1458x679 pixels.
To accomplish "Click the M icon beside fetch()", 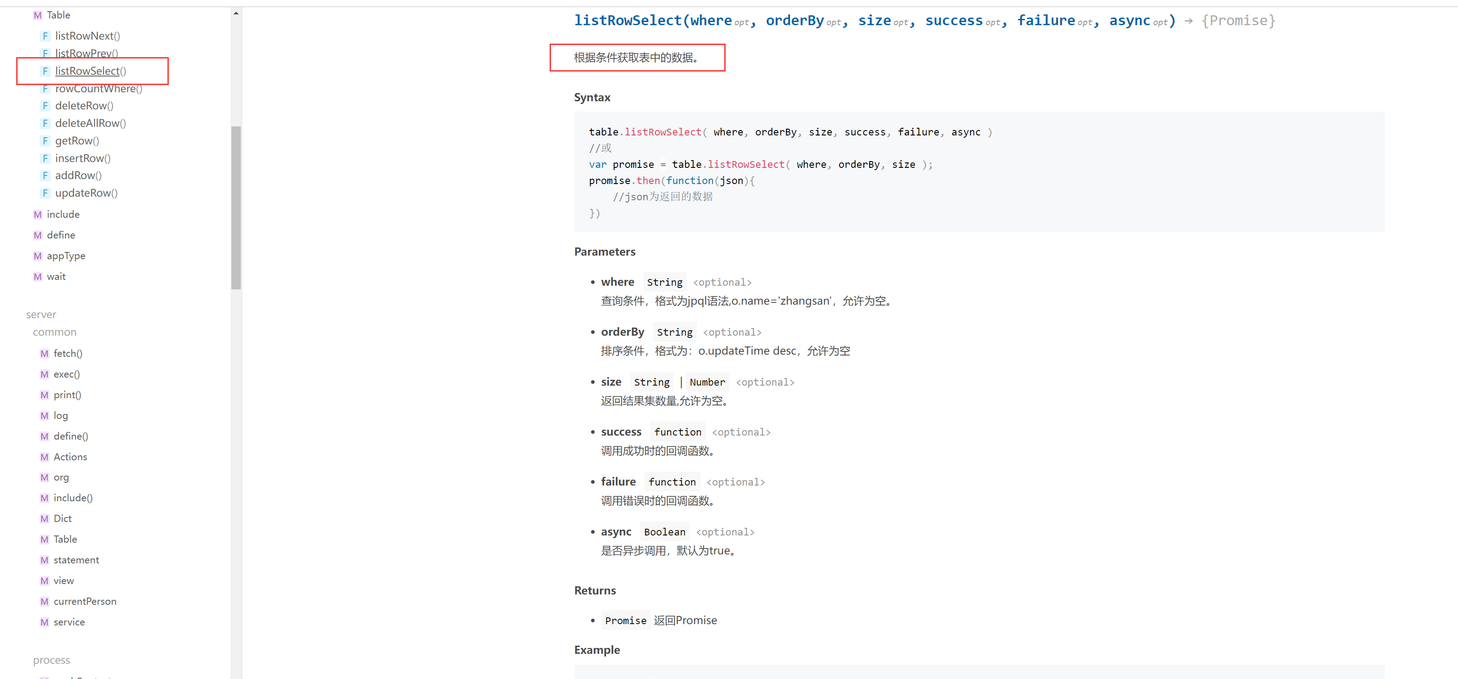I will 44,354.
